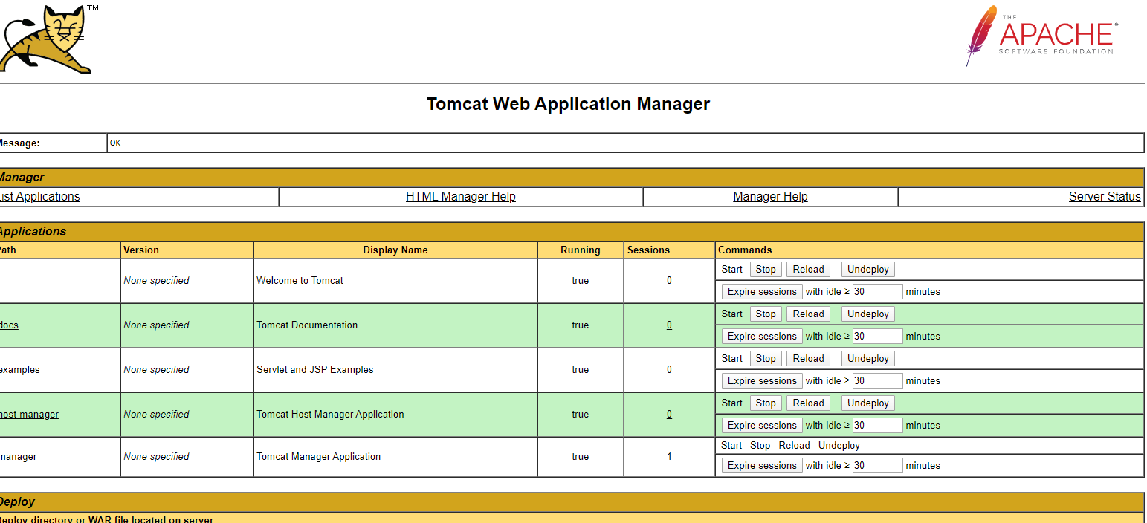The image size is (1147, 523).
Task: Click session count for Servlet and JSP Examples
Action: tap(669, 370)
